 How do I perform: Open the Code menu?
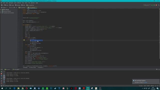coord(15,3)
